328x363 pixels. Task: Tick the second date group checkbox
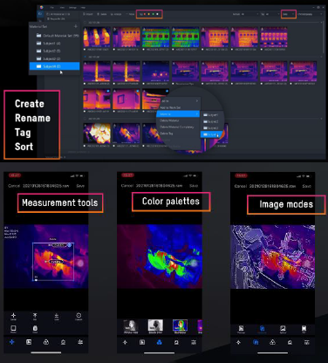click(85, 57)
